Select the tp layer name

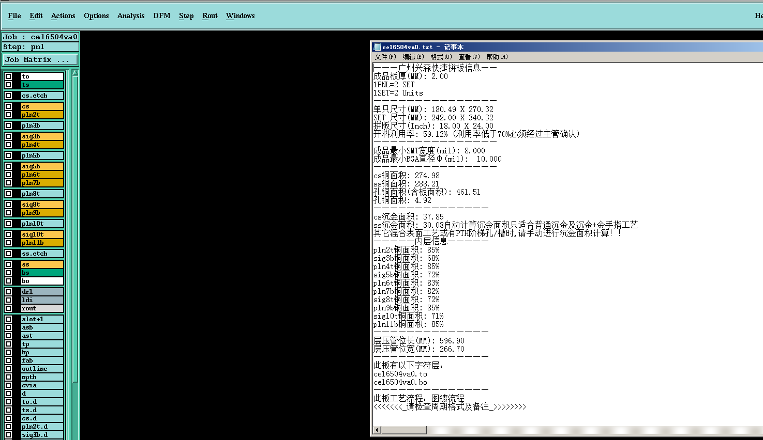point(42,344)
